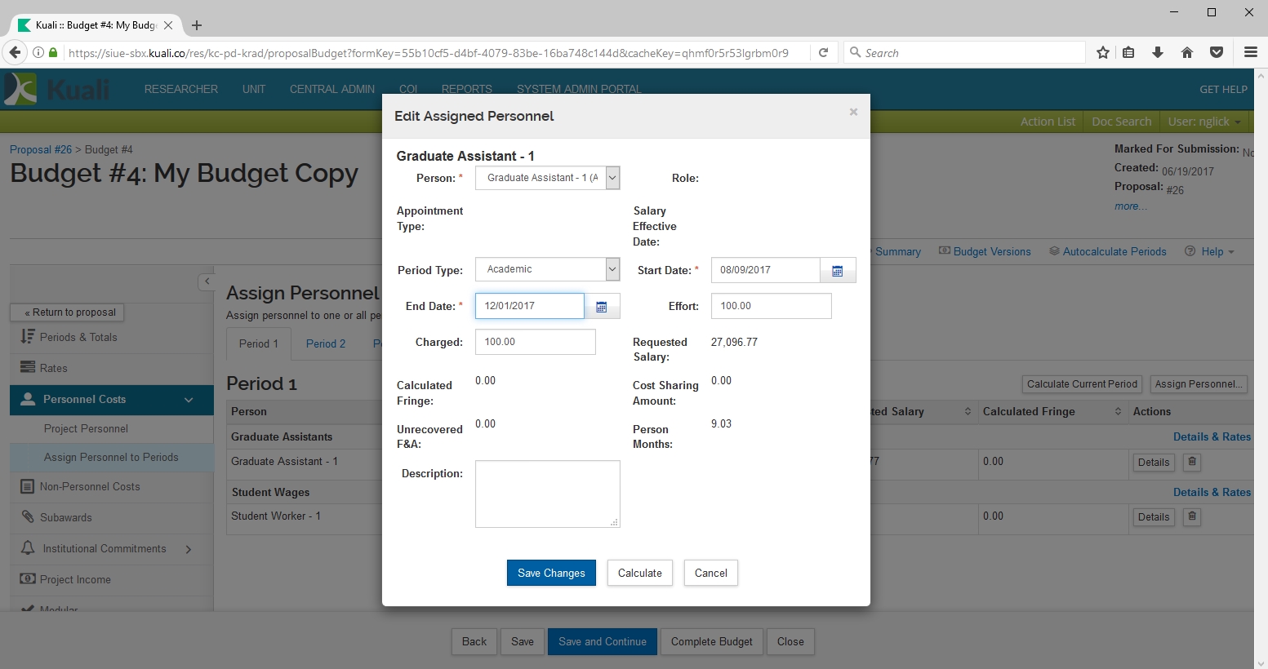The image size is (1268, 669).
Task: Delete the Student Worker row with trash icon
Action: [1192, 516]
